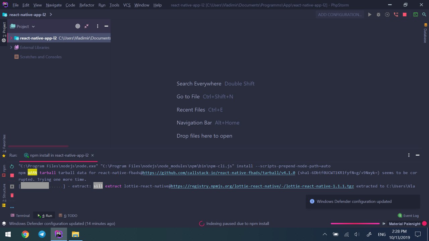The image size is (429, 241).
Task: Click Locate/Scroll from Source target icon
Action: [78, 26]
